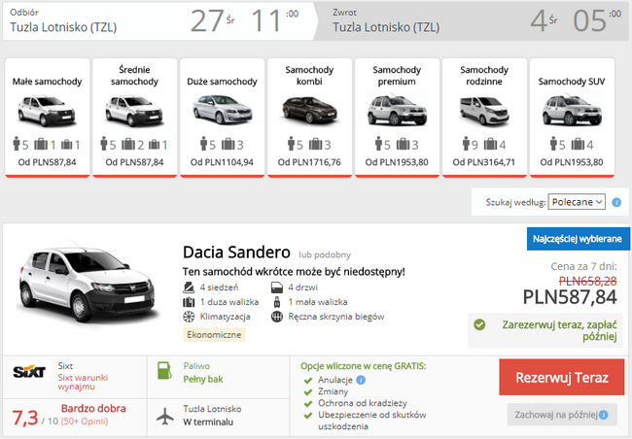Filter by Samochody SUV
Image resolution: width=632 pixels, height=439 pixels.
571,117
